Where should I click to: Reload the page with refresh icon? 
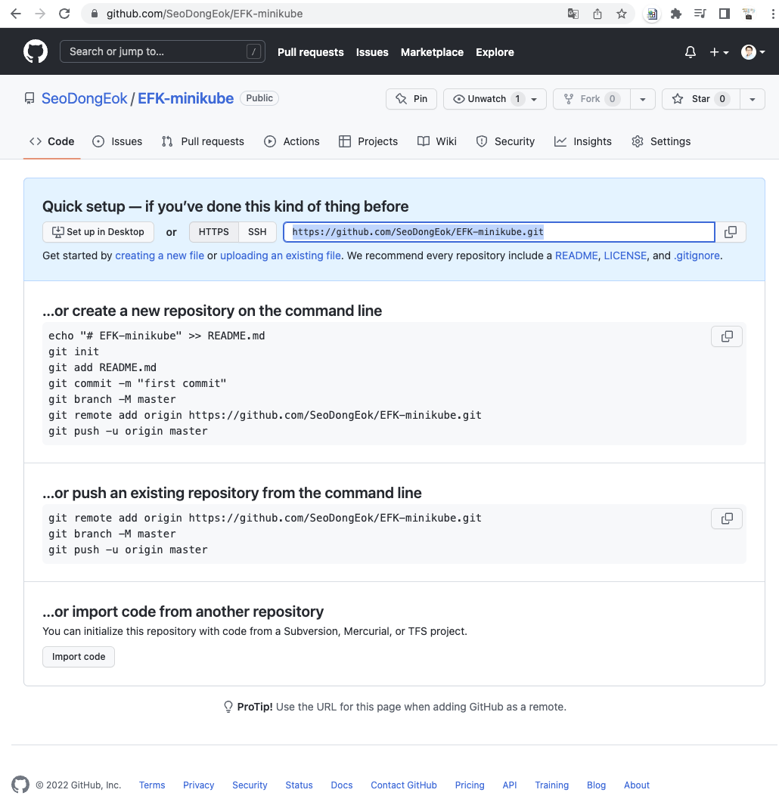pos(64,14)
